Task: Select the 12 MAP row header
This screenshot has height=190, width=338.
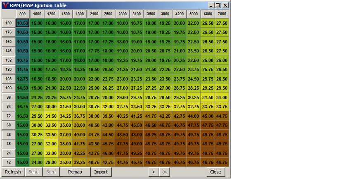Action: point(9,162)
